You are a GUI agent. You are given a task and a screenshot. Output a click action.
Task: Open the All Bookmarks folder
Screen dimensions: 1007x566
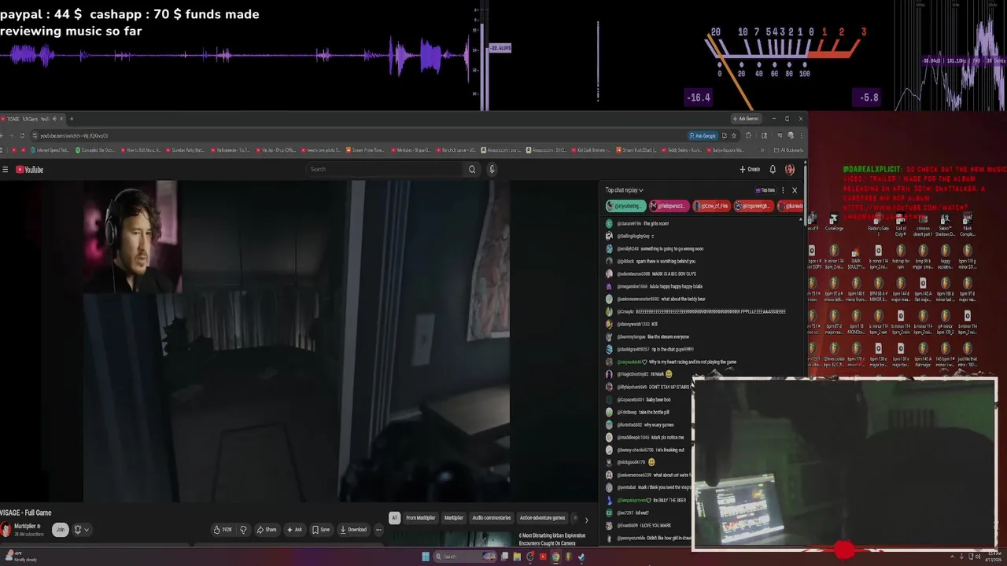(788, 150)
